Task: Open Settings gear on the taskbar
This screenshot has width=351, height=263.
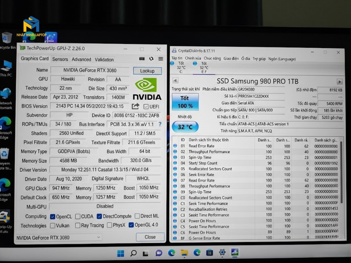Action: pos(222,252)
